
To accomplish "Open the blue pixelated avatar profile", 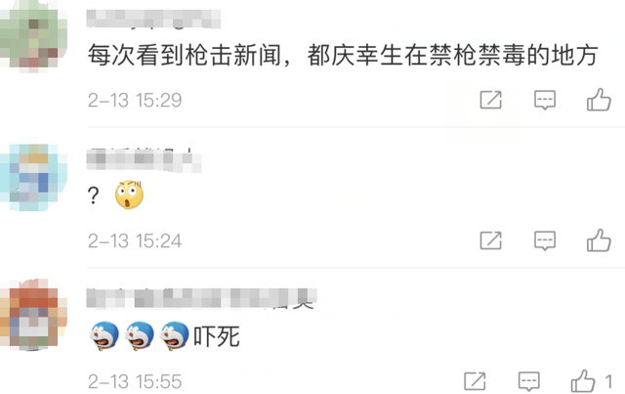I will coord(33,177).
